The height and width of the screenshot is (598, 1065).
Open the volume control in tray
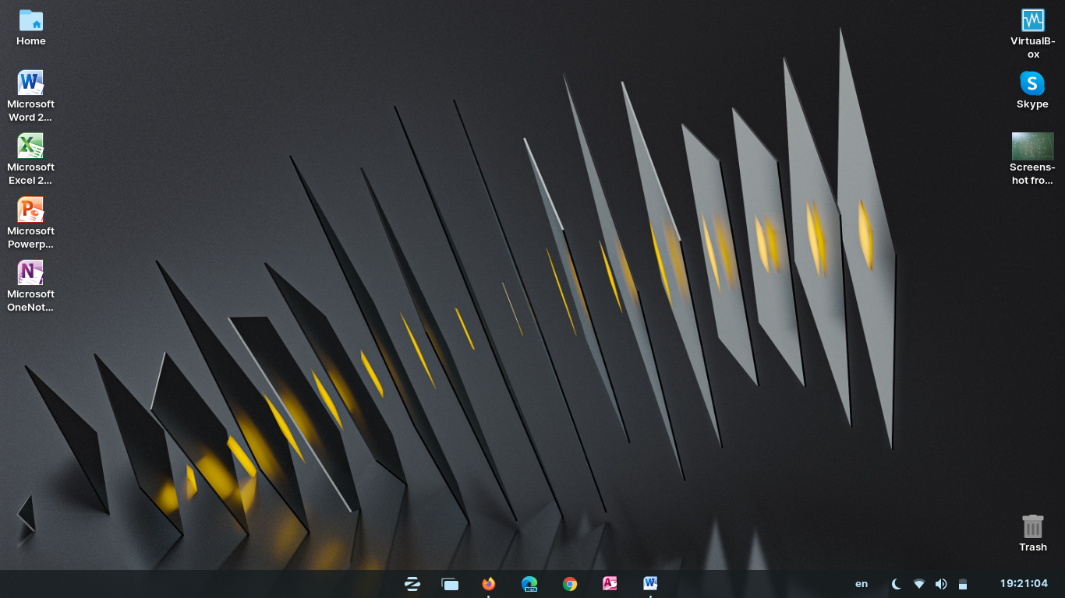(x=941, y=584)
